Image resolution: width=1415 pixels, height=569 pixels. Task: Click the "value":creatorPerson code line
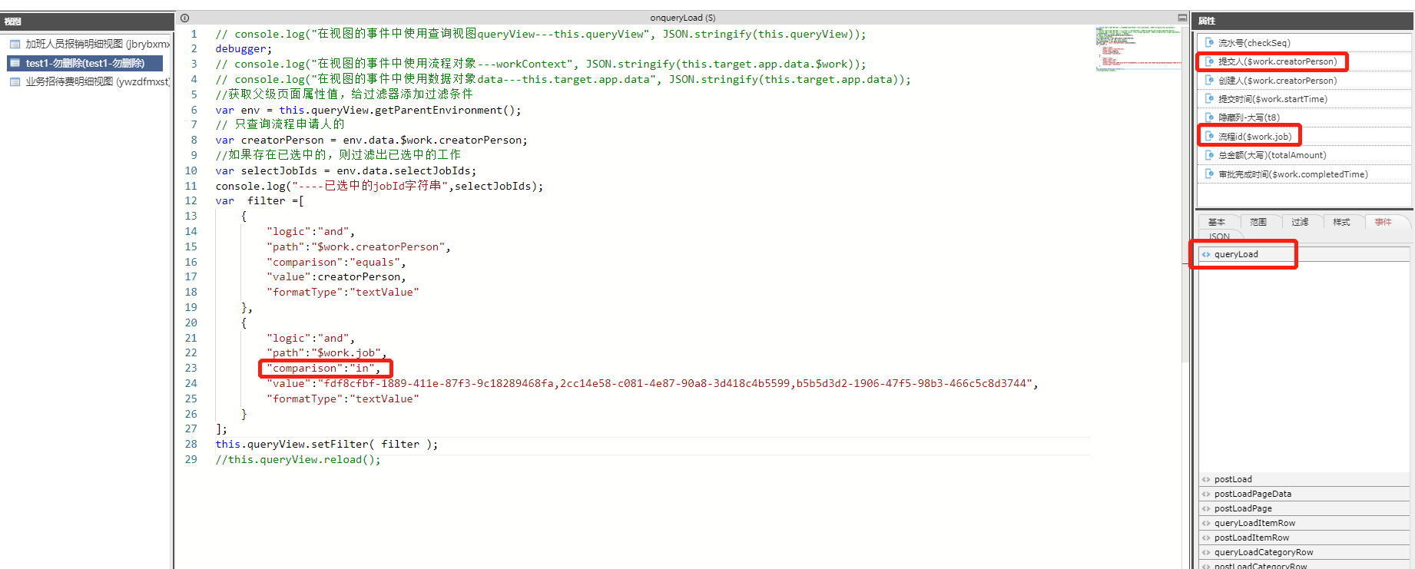tap(336, 277)
